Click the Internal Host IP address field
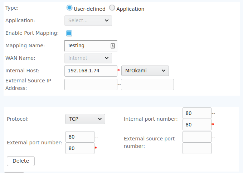This screenshot has height=173, width=243. tap(91, 71)
